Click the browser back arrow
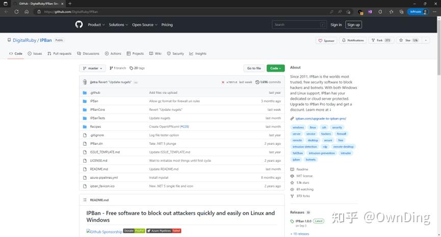Screen dimensions: 441x237 [x=7, y=12]
